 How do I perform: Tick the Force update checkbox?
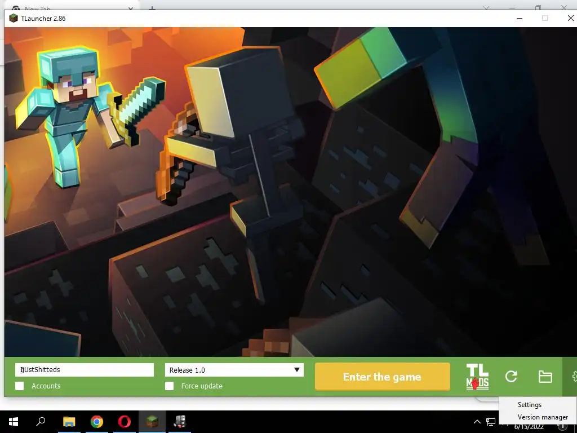tap(169, 386)
